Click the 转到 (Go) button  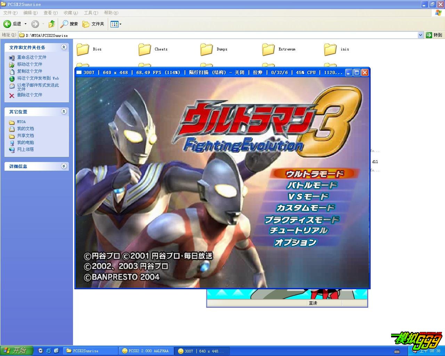[x=434, y=35]
